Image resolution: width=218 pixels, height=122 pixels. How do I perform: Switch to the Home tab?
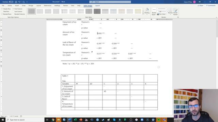10,5
